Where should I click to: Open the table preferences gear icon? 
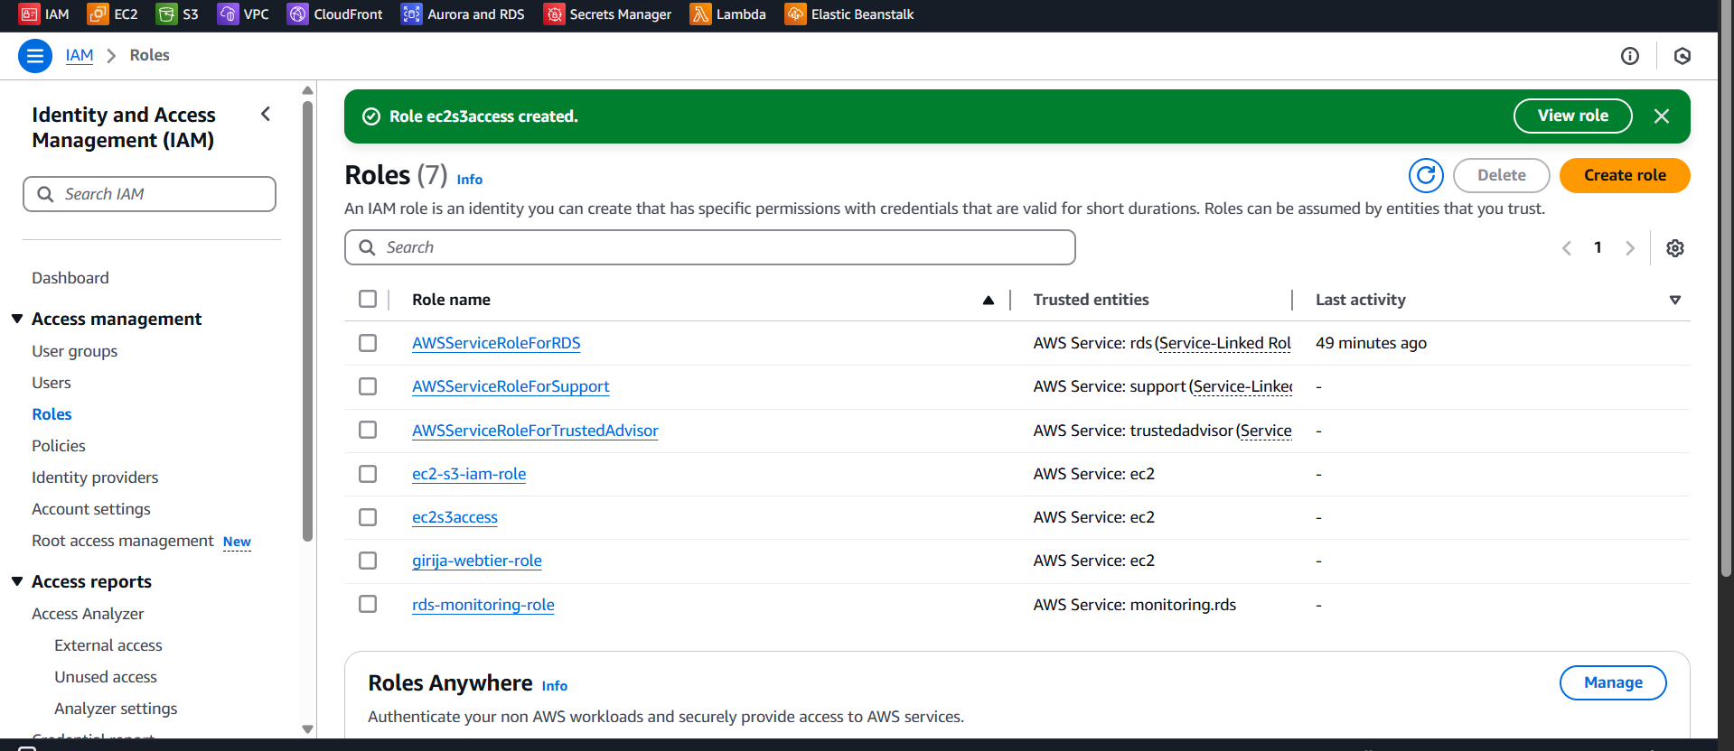coord(1675,248)
